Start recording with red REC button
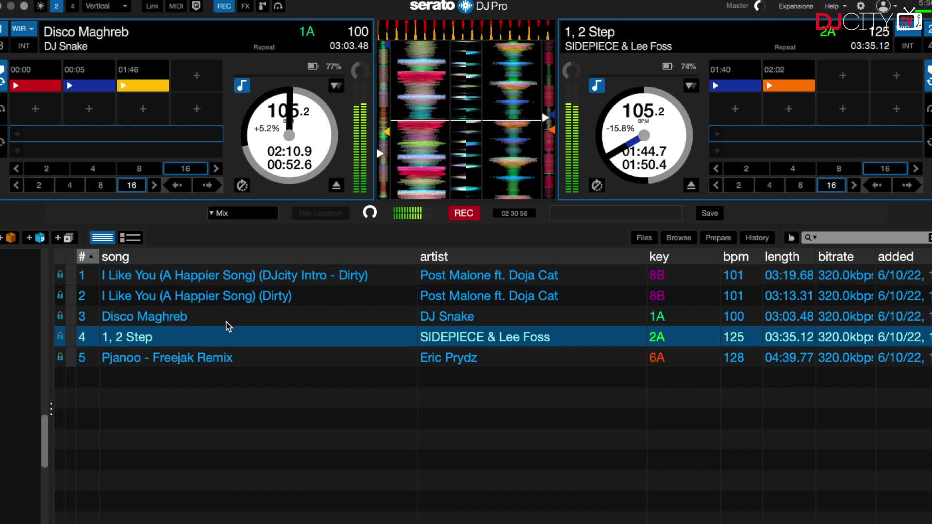932x524 pixels. [464, 213]
